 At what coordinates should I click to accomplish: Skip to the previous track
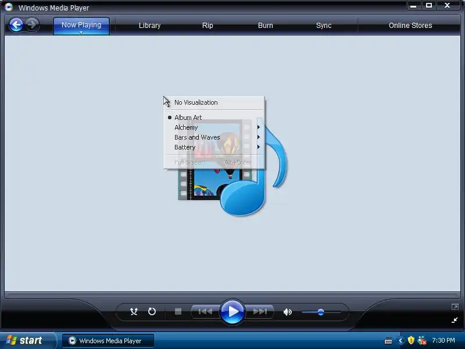pos(205,312)
